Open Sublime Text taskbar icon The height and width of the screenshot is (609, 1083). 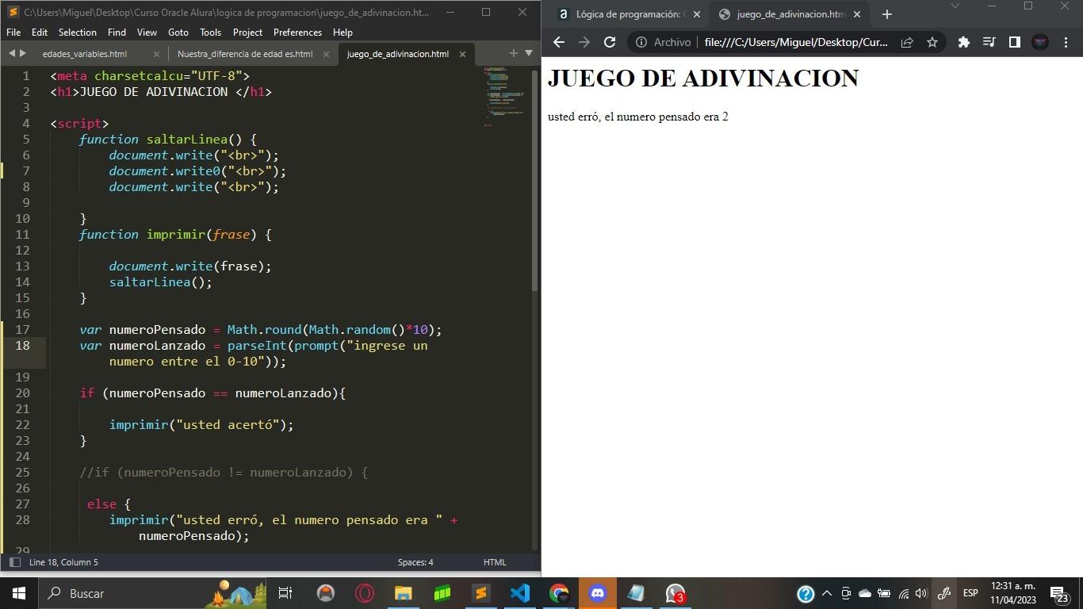click(x=480, y=593)
